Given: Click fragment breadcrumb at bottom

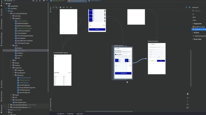Looking at the screenshot, I should (70, 114).
